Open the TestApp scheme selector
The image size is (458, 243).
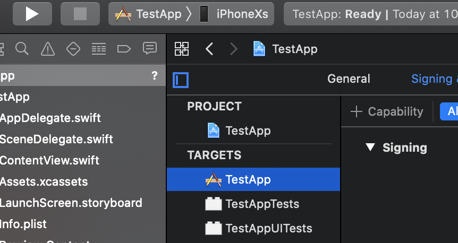(x=150, y=14)
